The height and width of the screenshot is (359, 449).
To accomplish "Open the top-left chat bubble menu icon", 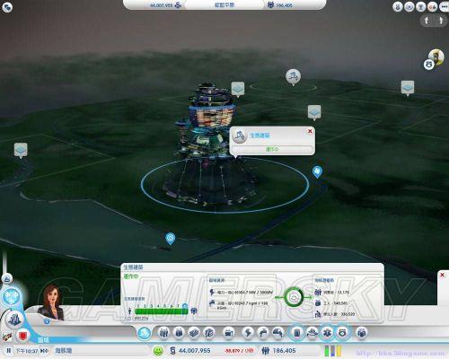I will [x=7, y=7].
